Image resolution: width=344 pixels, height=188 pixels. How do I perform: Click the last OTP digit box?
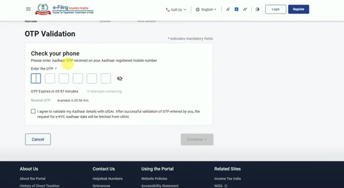pyautogui.click(x=106, y=79)
